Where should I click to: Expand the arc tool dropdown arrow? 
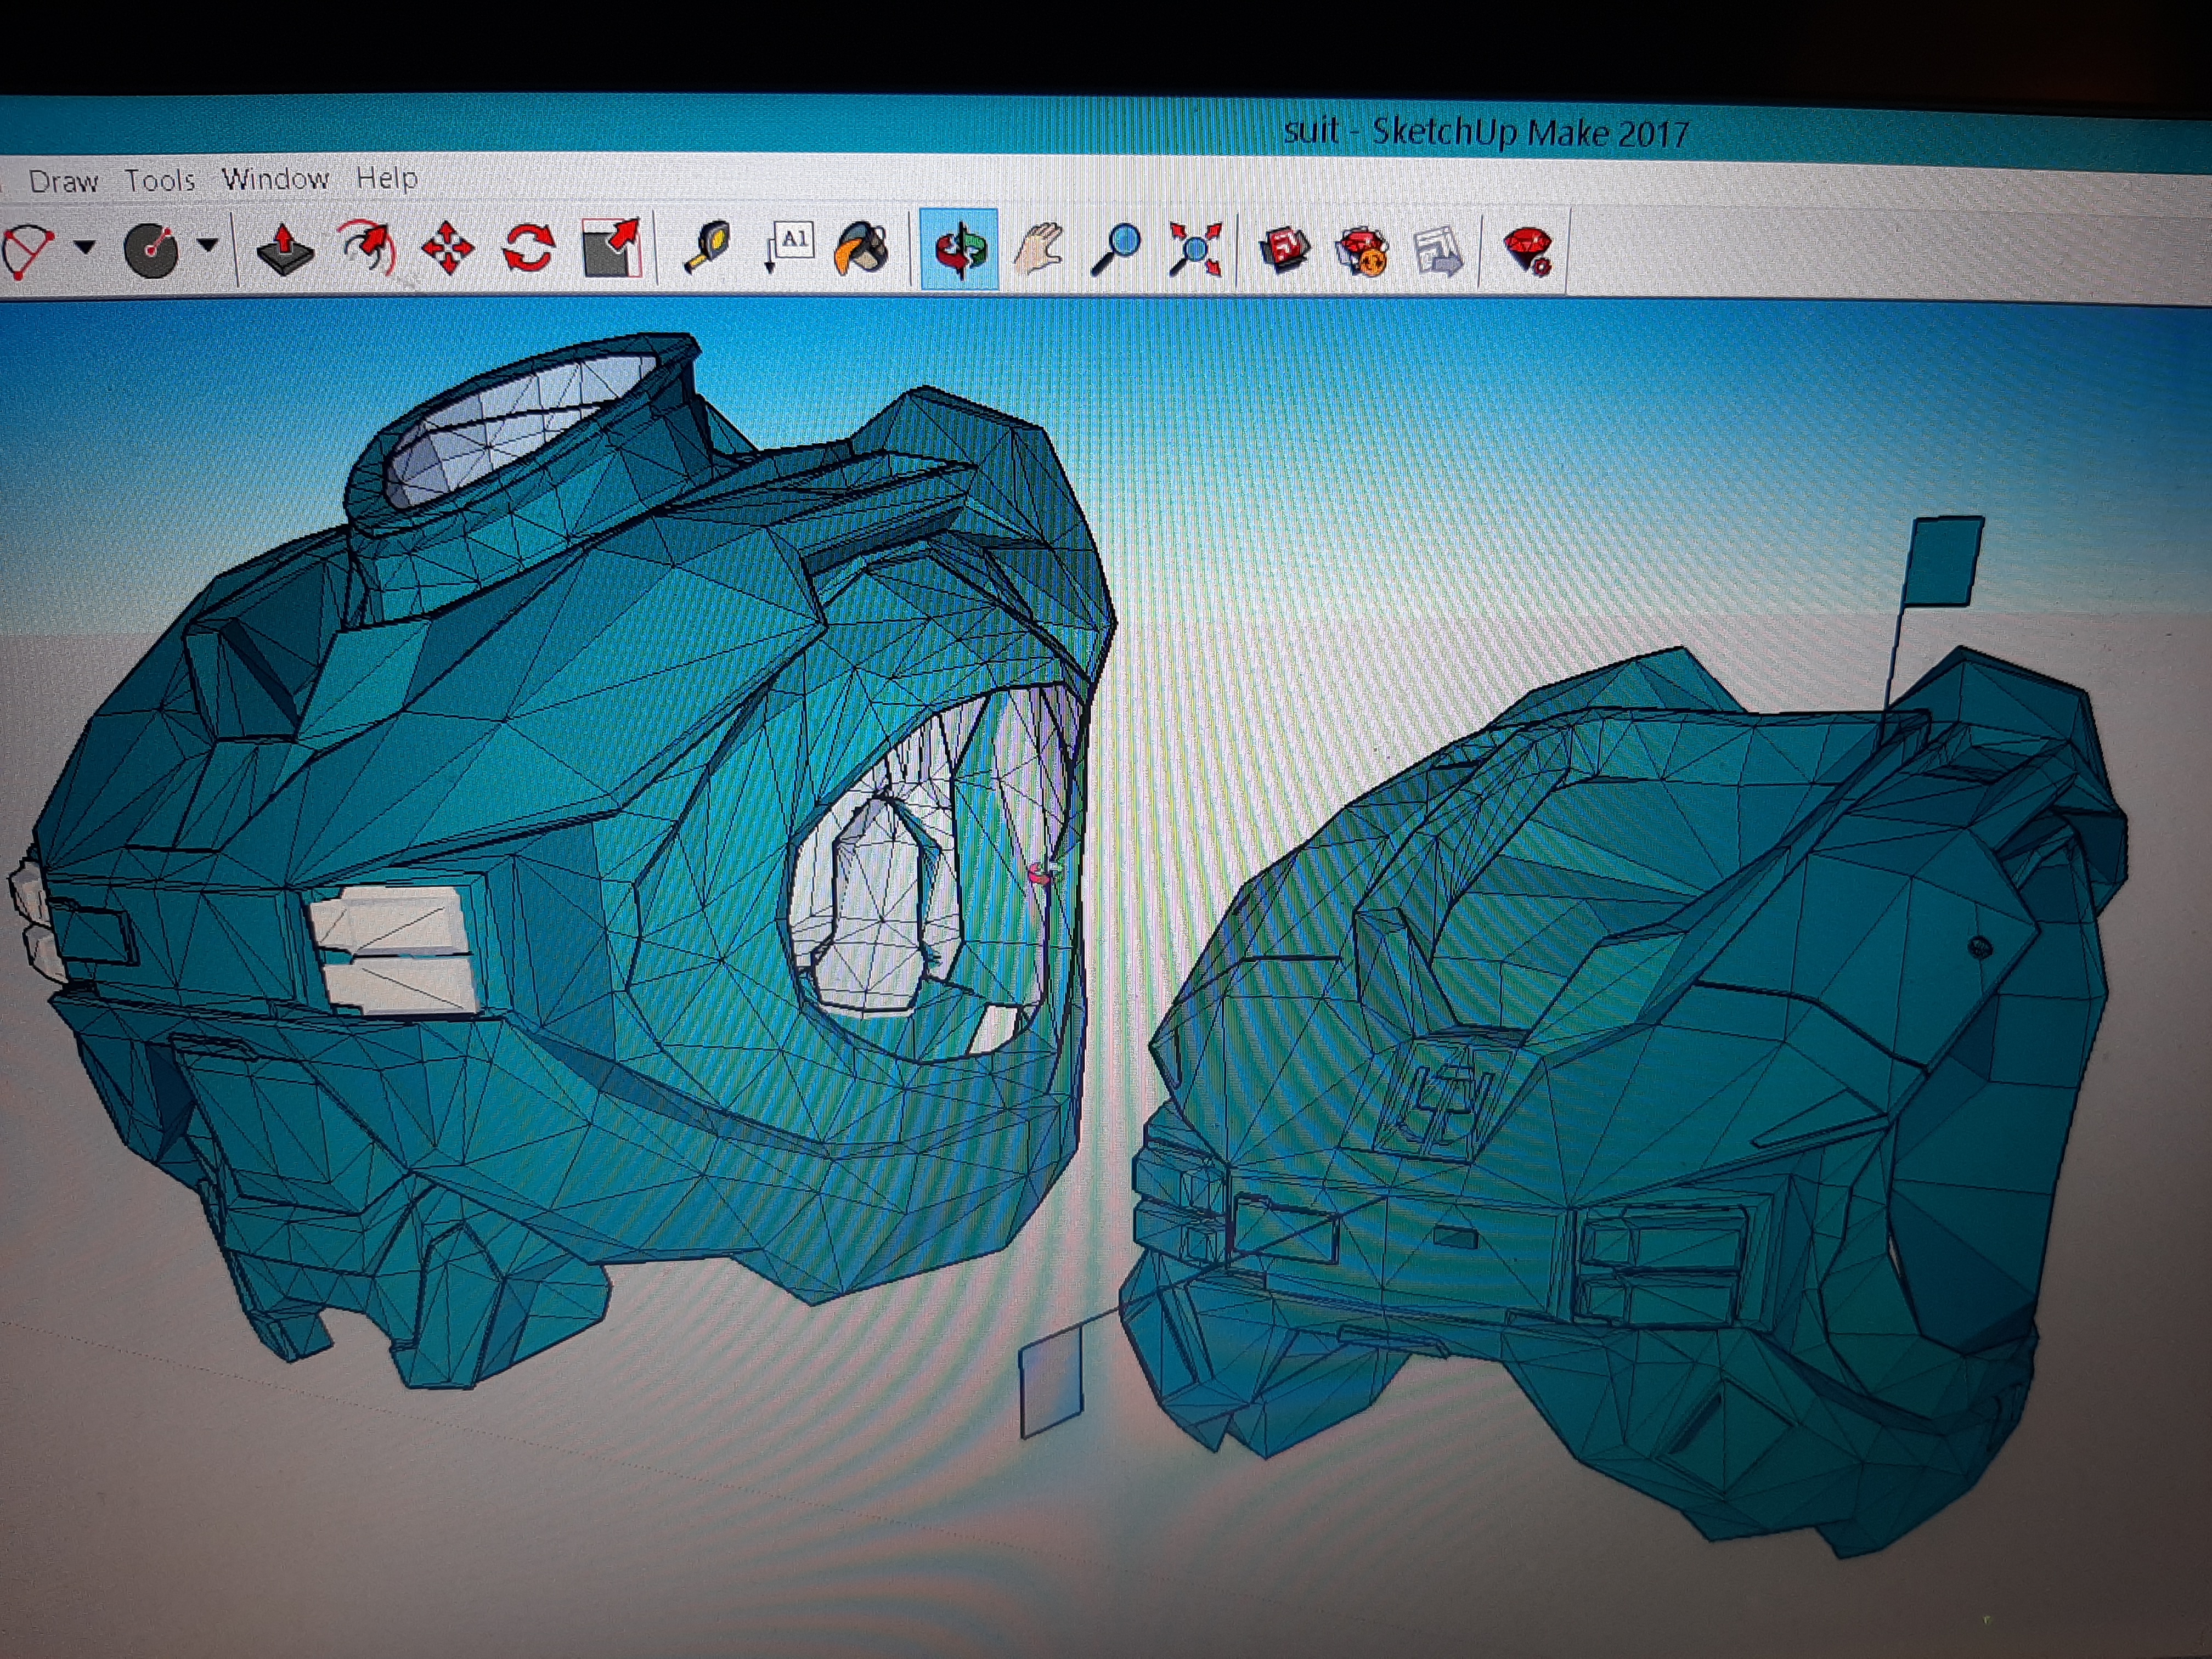click(85, 245)
